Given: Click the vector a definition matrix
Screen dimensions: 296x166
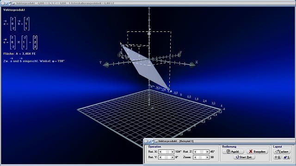Looking at the screenshot, I should [x=13, y=24].
